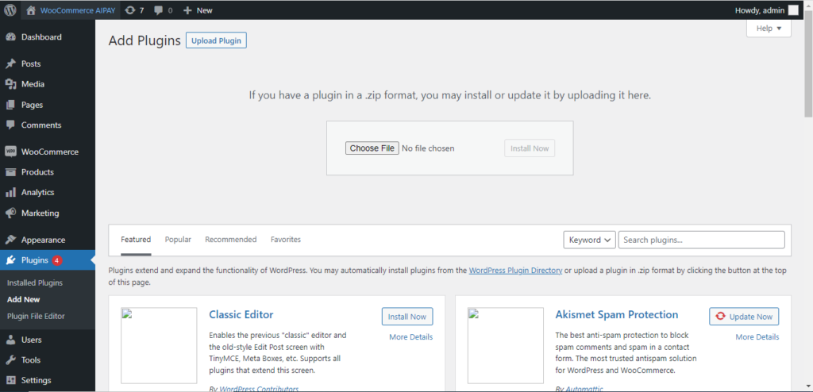Click the Dashboard menu label
813x392 pixels.
coord(41,37)
